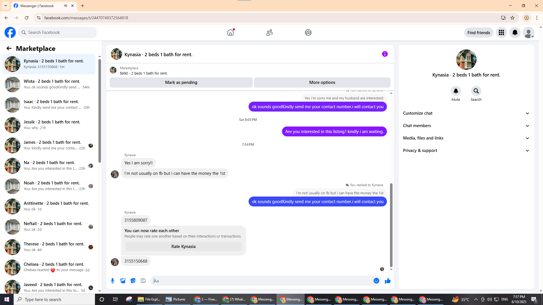Open conversation information purple icon

pos(385,54)
